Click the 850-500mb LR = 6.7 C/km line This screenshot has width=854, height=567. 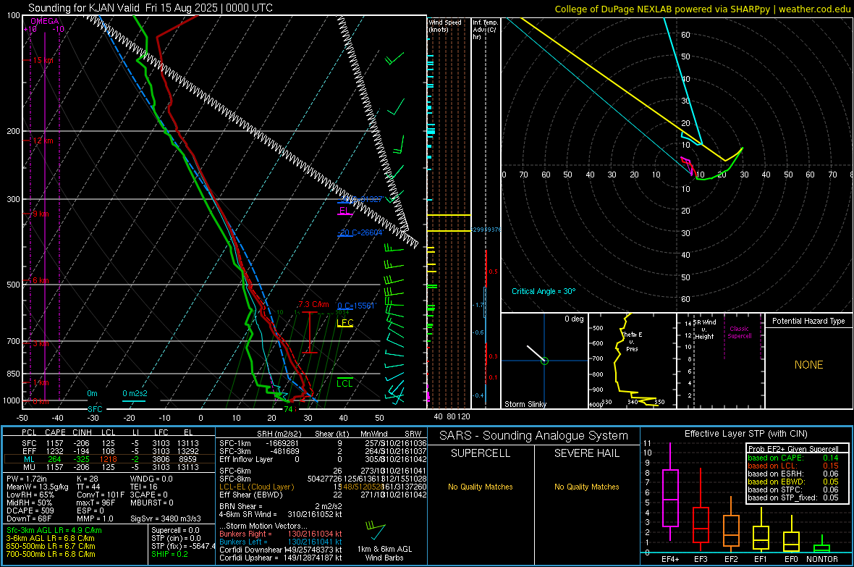click(51, 546)
